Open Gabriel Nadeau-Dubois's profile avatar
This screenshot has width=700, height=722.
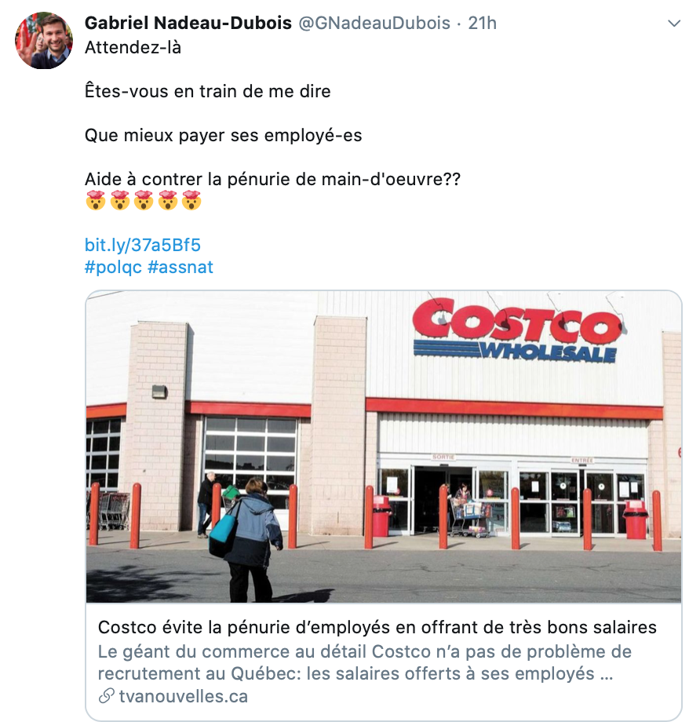[44, 41]
